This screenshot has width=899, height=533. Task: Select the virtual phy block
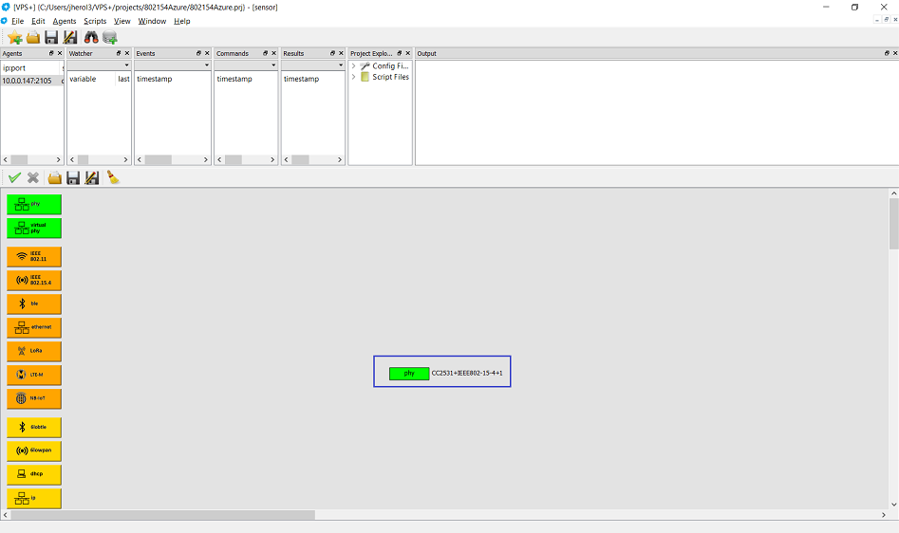(34, 228)
